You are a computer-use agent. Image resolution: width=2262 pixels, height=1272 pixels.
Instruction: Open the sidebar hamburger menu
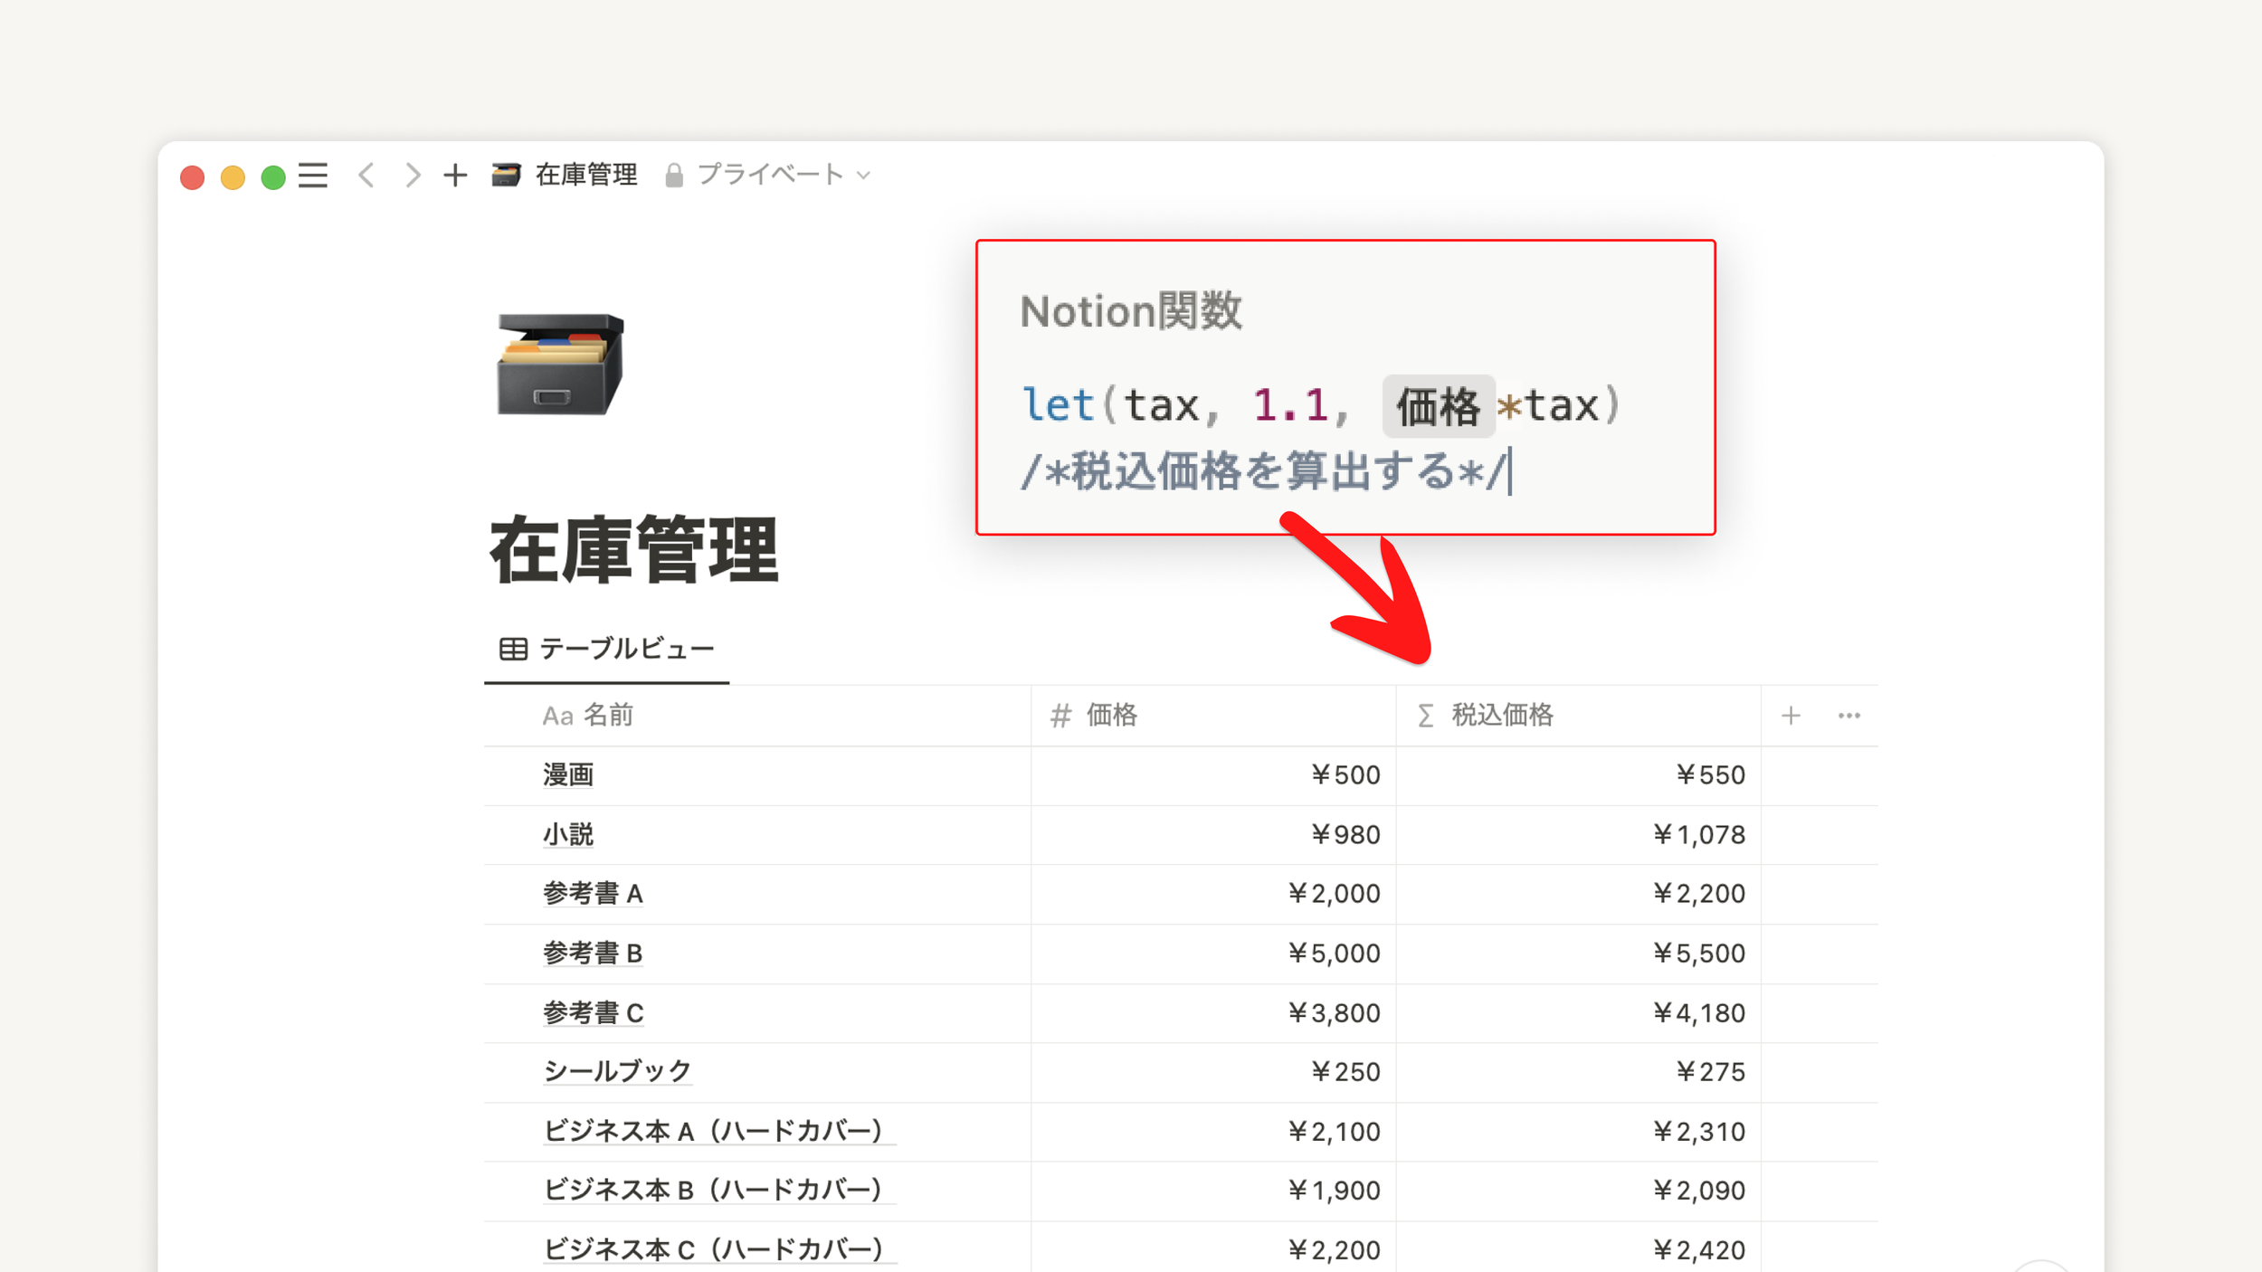click(x=313, y=176)
